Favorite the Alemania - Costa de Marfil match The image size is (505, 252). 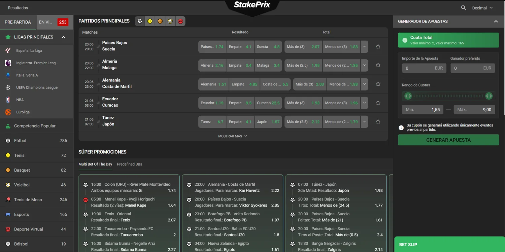(378, 84)
